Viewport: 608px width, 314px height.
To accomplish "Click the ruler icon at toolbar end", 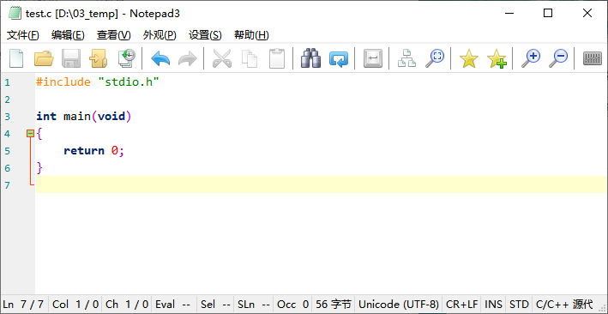I will click(x=593, y=58).
